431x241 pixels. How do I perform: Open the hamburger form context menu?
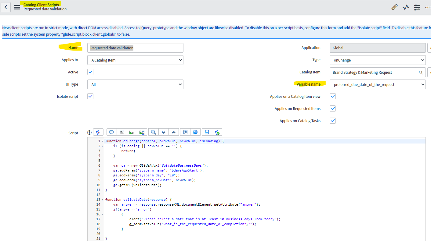(x=17, y=7)
